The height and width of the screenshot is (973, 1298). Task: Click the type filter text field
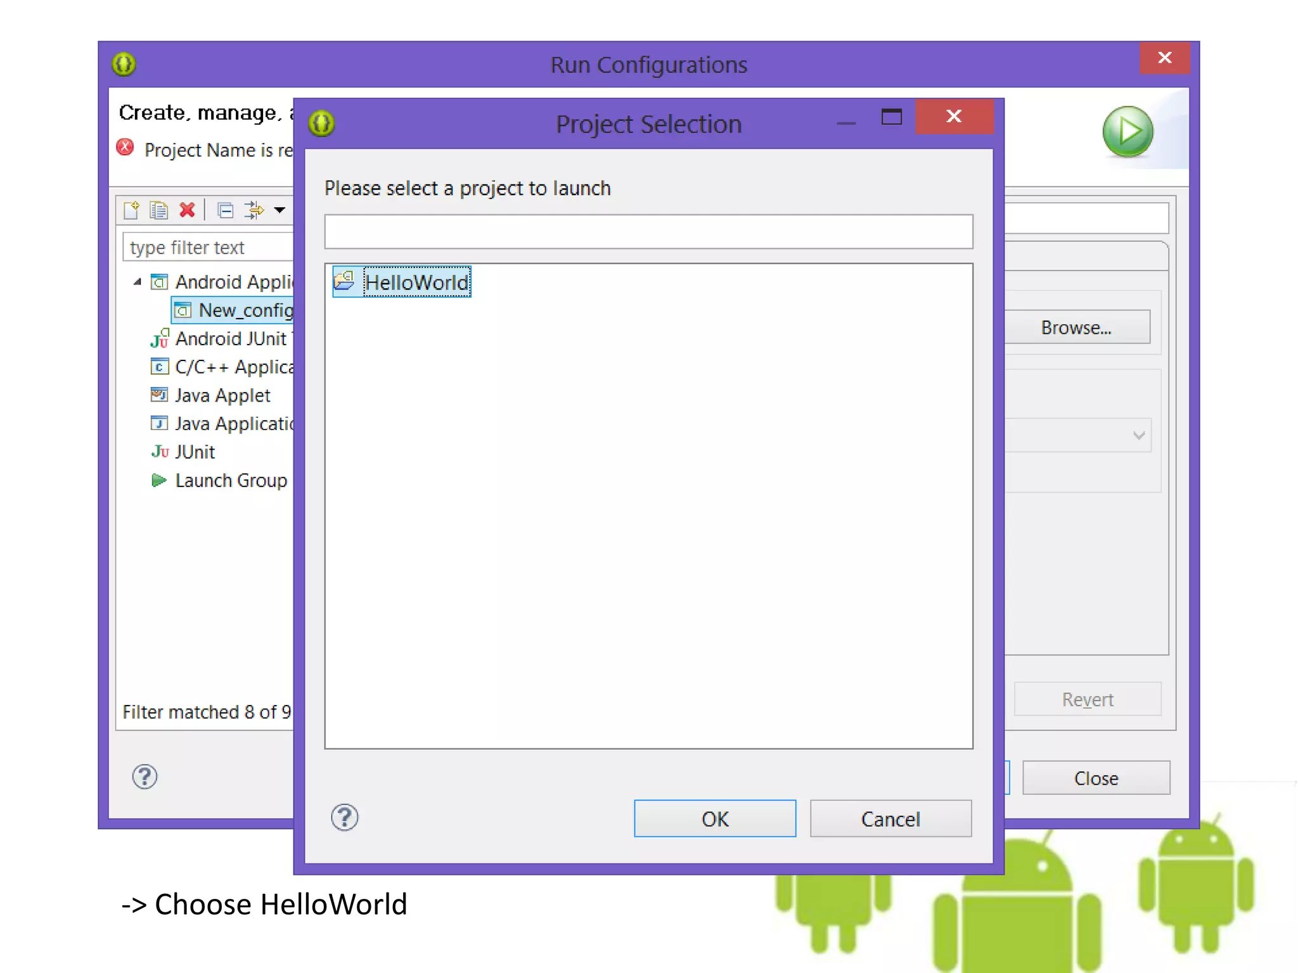pos(209,247)
